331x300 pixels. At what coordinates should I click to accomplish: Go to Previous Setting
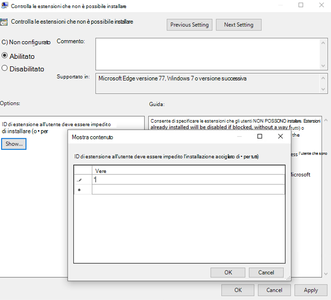pyautogui.click(x=189, y=25)
